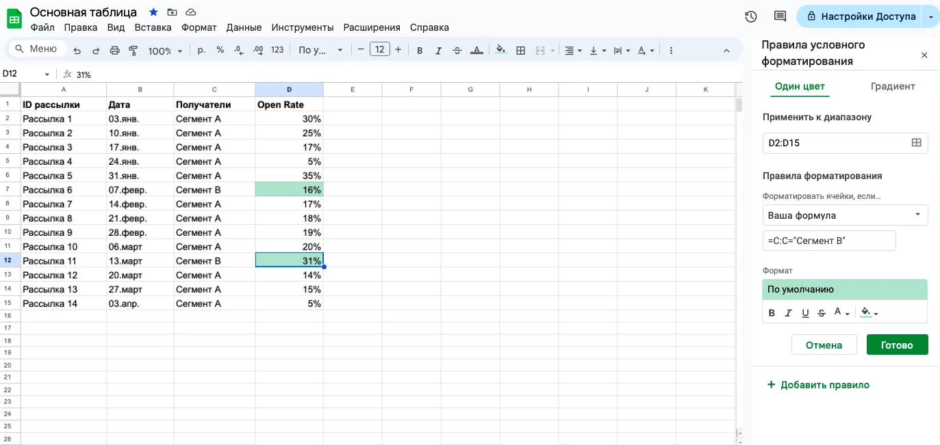940x445 pixels.
Task: Open the Формат menu
Action: 199,27
